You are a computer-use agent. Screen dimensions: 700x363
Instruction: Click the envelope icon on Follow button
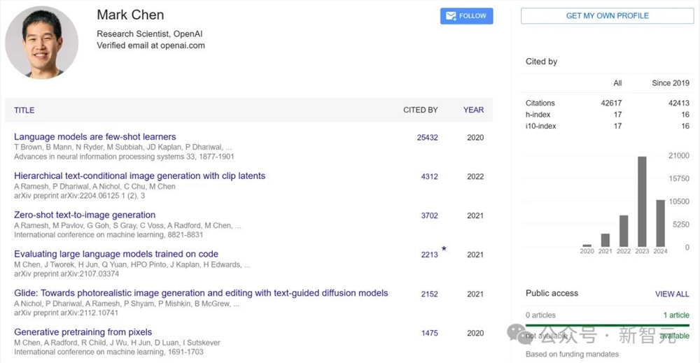[451, 16]
